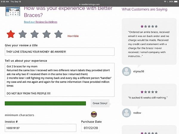Open Read our Review Guidelines link
This screenshot has width=179, height=134.
pyautogui.click(x=41, y=22)
